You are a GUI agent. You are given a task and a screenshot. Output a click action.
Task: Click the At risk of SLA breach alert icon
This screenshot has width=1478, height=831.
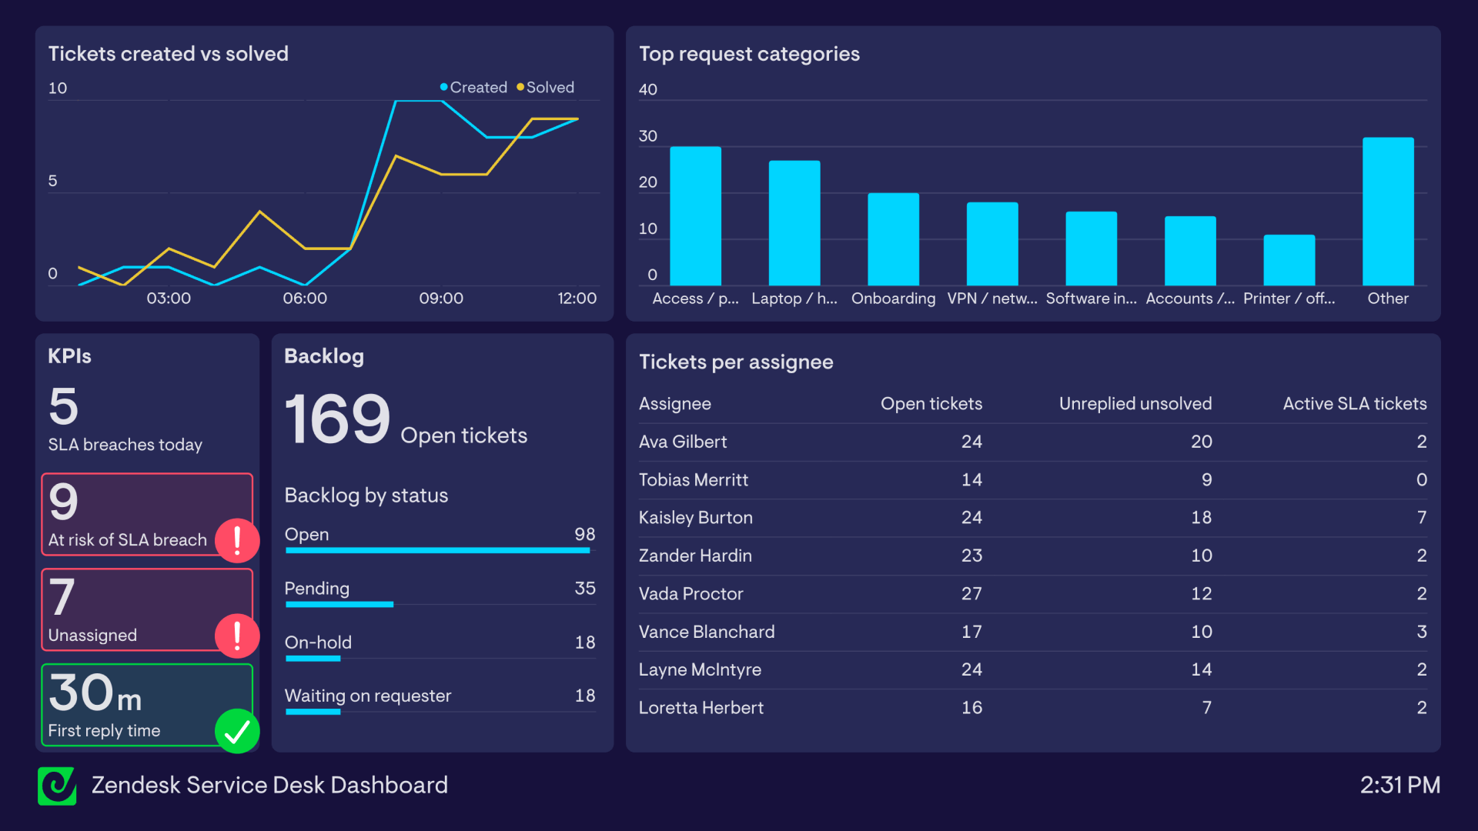click(236, 539)
